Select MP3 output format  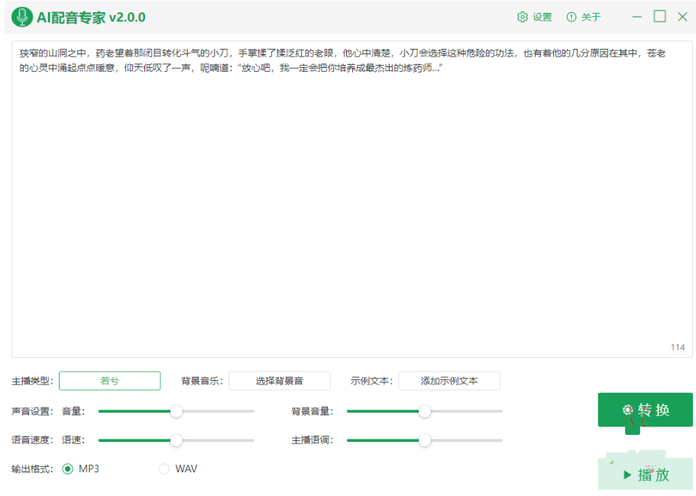[x=67, y=469]
